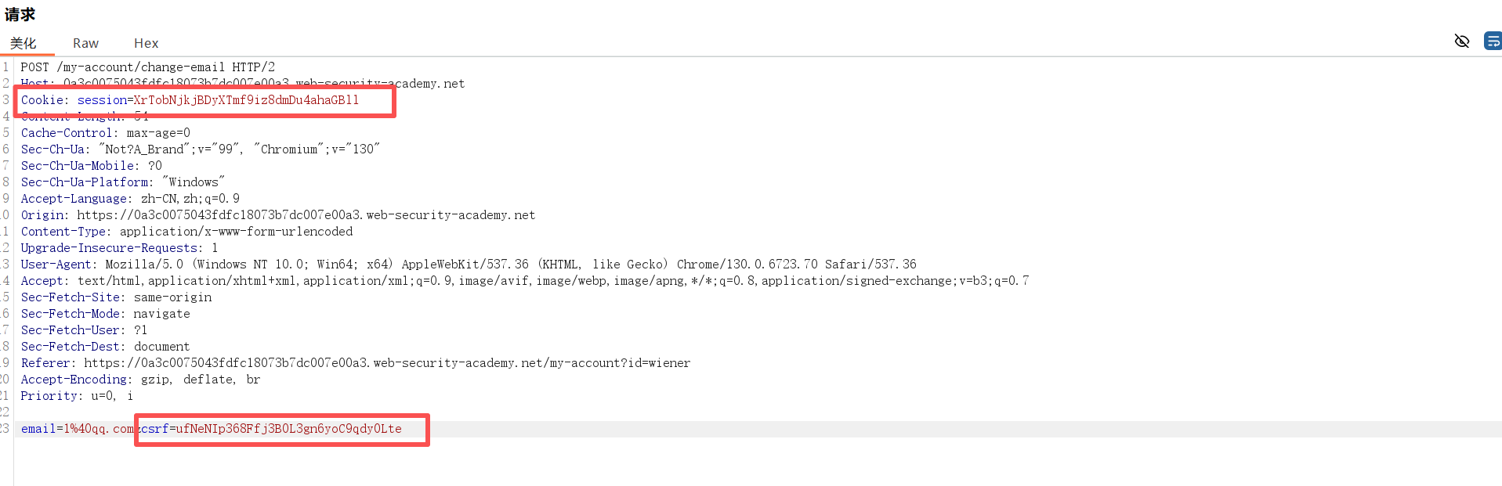Switch to the Hex view tab
The width and height of the screenshot is (1502, 486).
point(146,43)
